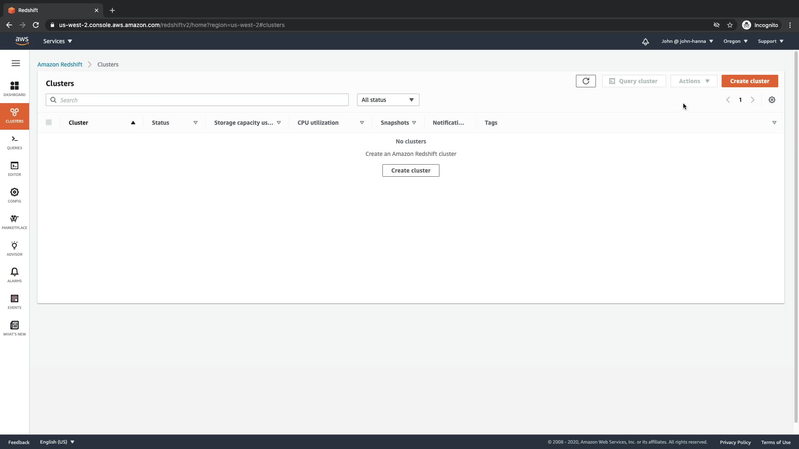Open the Support menu
This screenshot has width=799, height=449.
[x=770, y=41]
